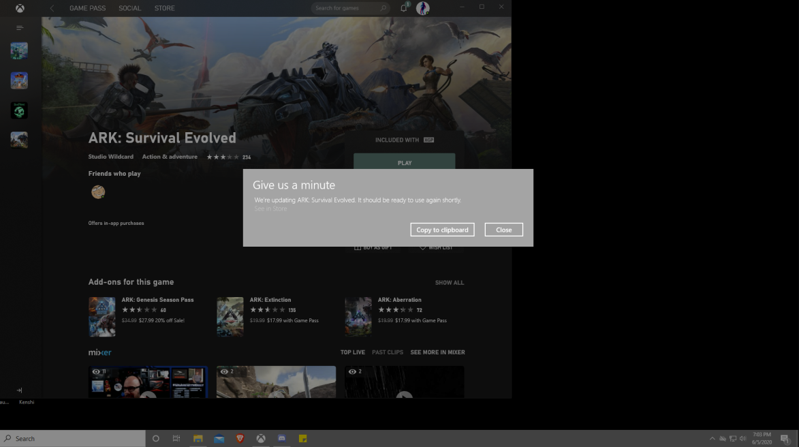Open the SOCIAL tab
The image size is (799, 447).
[x=129, y=8]
